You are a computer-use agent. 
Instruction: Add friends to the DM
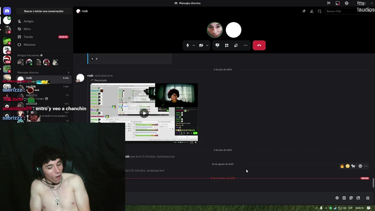pos(312,11)
